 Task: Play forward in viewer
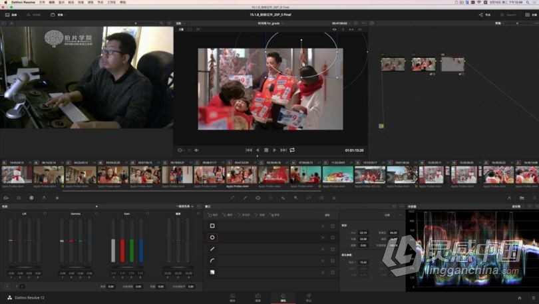(274, 150)
